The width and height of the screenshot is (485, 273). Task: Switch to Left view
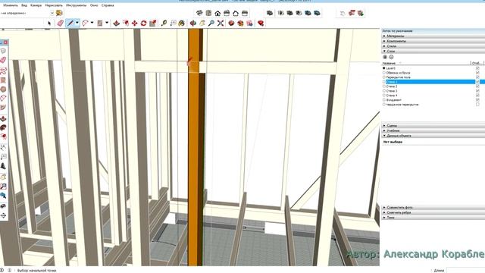click(x=245, y=13)
